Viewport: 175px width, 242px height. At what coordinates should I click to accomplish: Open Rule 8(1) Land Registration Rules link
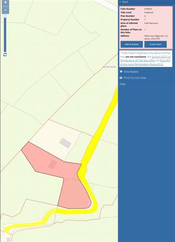click(145, 62)
